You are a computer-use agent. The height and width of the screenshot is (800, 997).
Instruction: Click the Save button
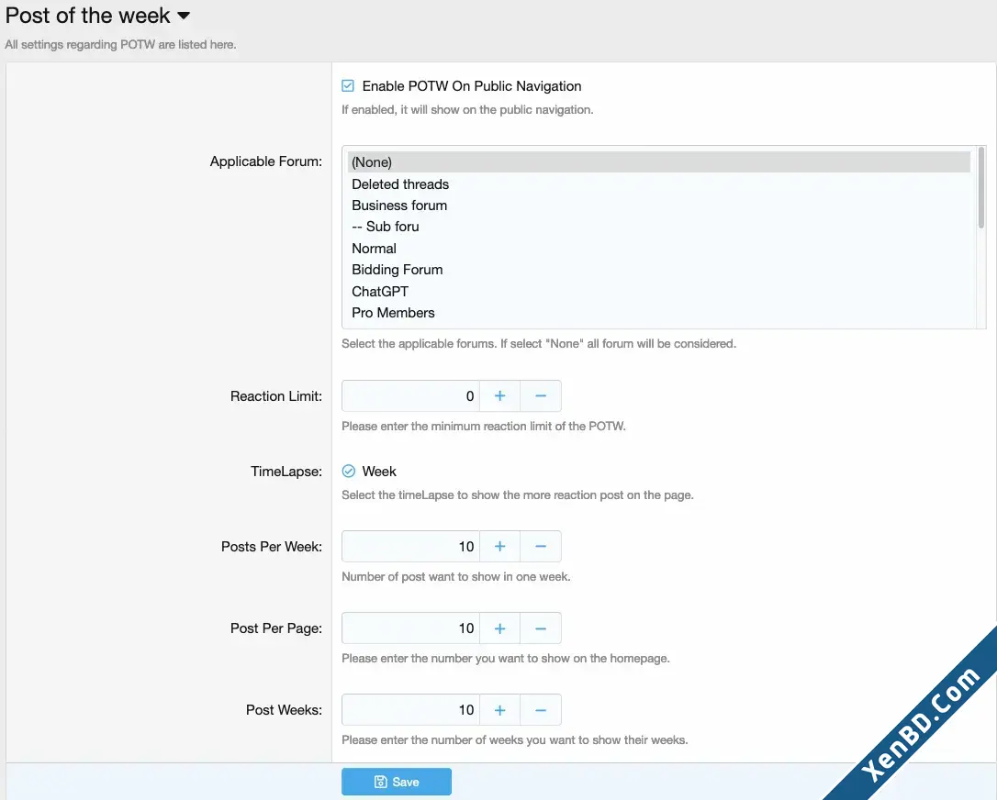[397, 782]
